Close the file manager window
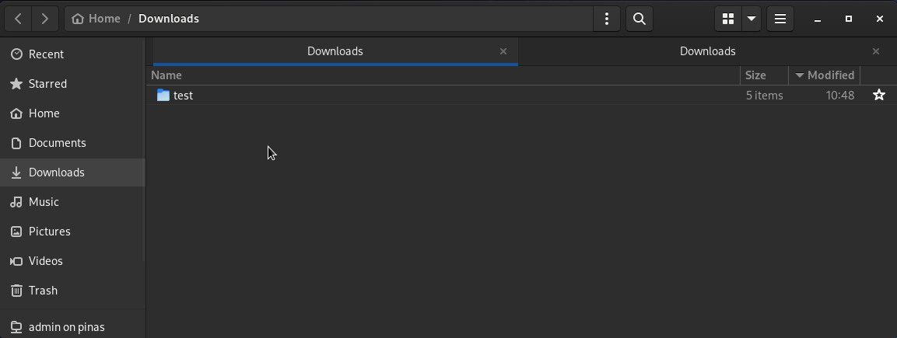Screen dimensions: 897x338 pos(880,19)
